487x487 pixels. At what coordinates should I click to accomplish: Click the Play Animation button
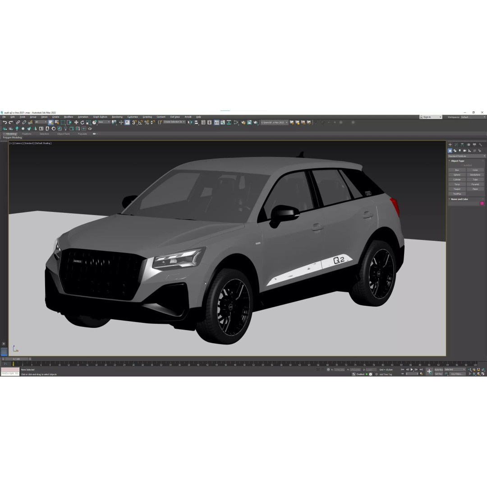click(x=412, y=370)
